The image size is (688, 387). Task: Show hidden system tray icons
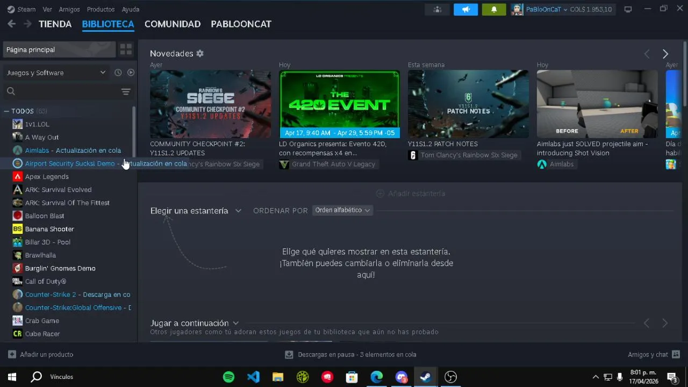(x=596, y=377)
